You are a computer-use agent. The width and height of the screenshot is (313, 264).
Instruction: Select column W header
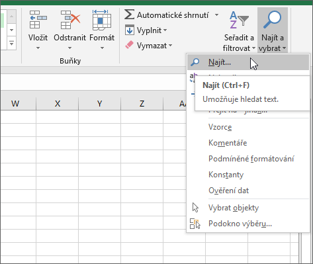19,103
